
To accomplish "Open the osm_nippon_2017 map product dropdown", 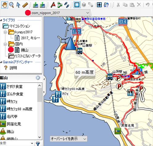I will 61,13.
